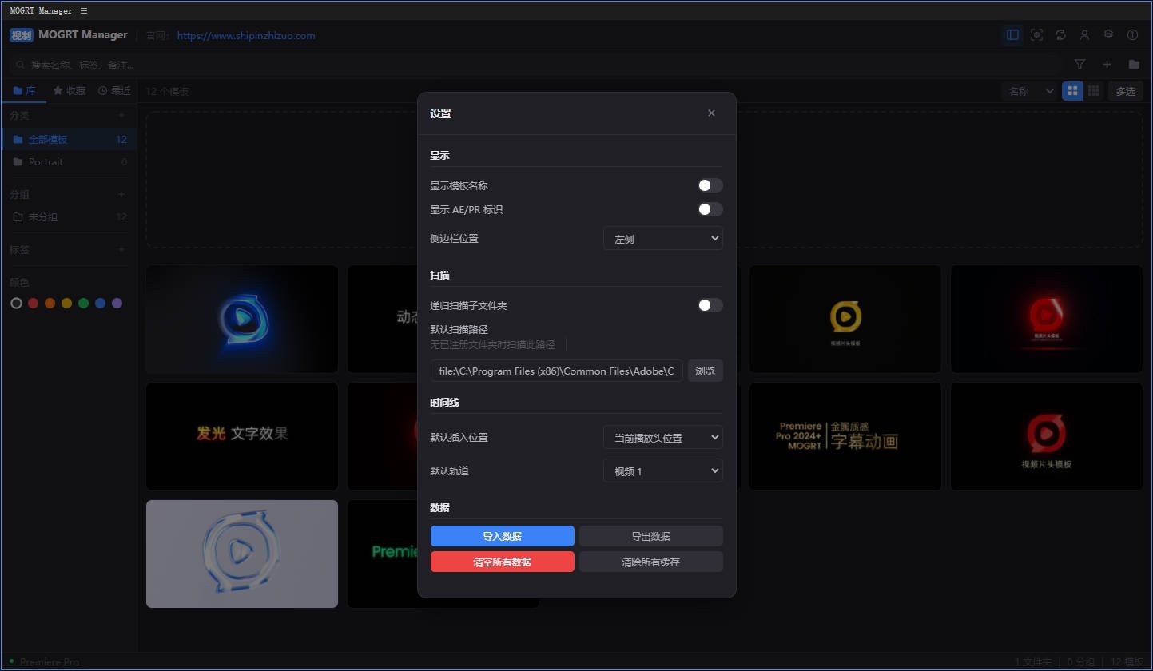This screenshot has width=1153, height=671.
Task: Open the 默认轨道 track dropdown
Action: tap(662, 470)
